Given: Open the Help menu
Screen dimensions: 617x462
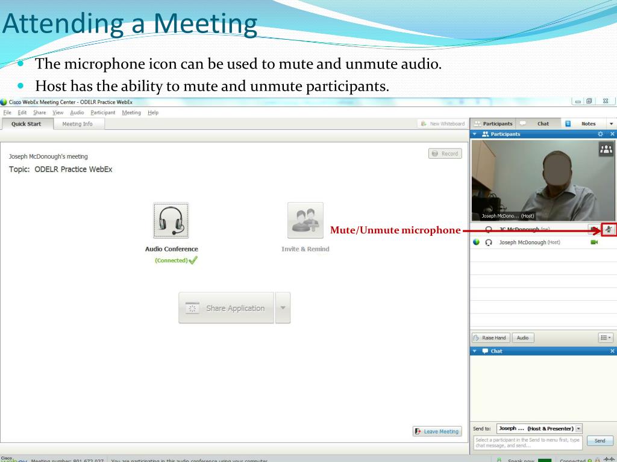Looking at the screenshot, I should coord(153,112).
